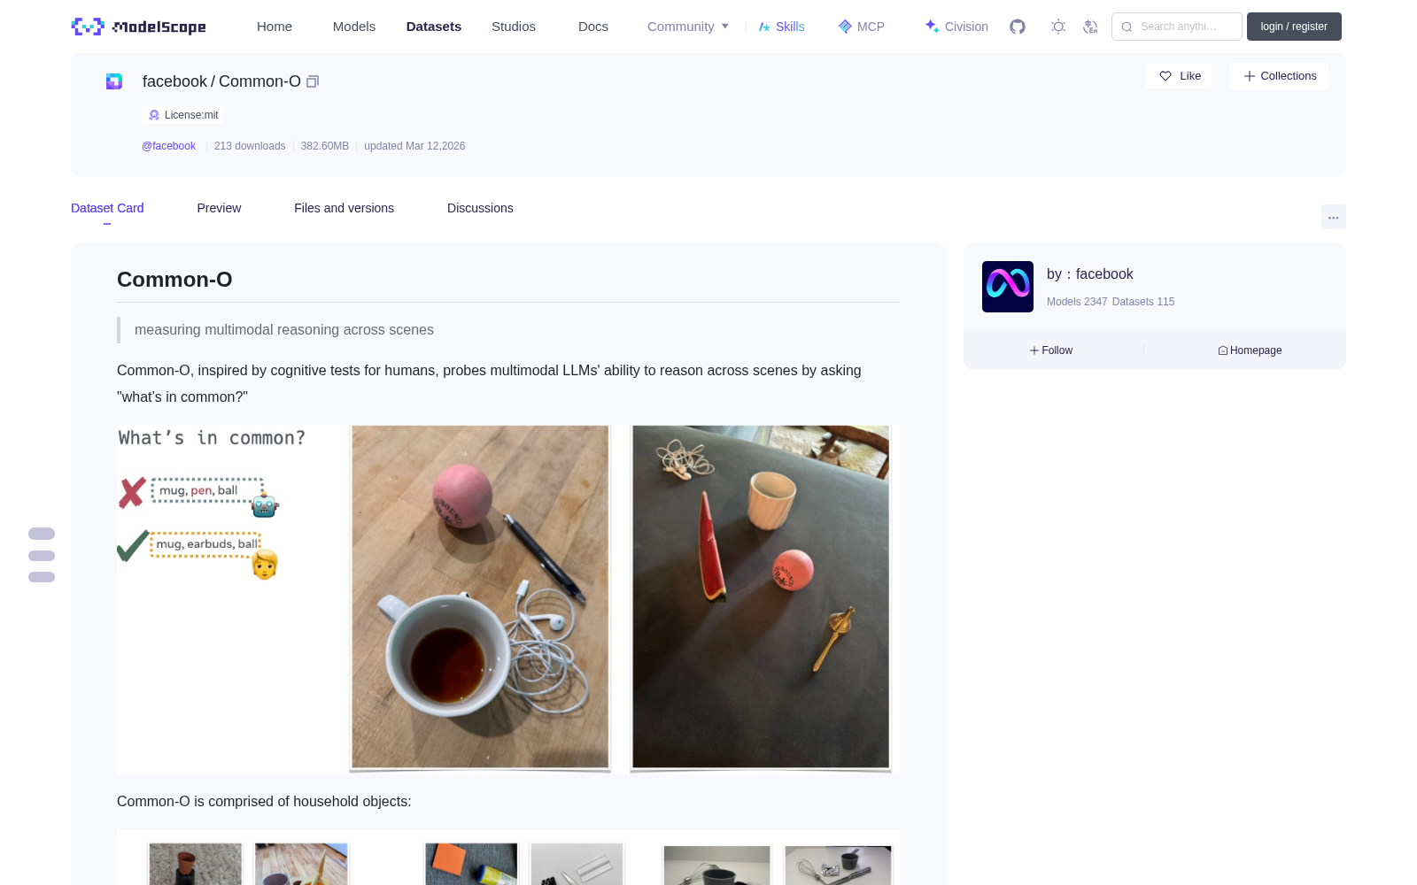Switch to the Discussions tab
The width and height of the screenshot is (1417, 885).
tap(480, 208)
